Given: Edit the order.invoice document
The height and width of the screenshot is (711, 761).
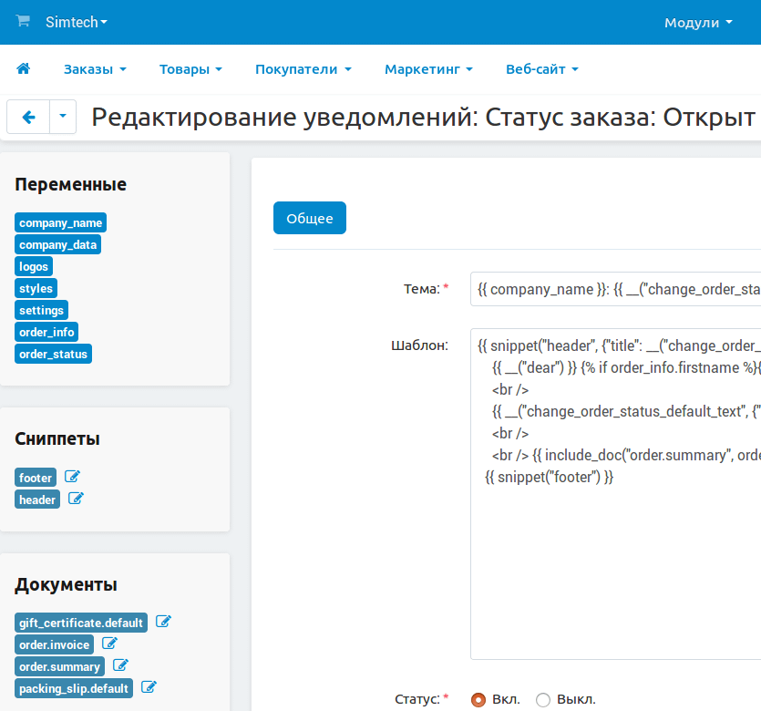Looking at the screenshot, I should click(x=108, y=643).
